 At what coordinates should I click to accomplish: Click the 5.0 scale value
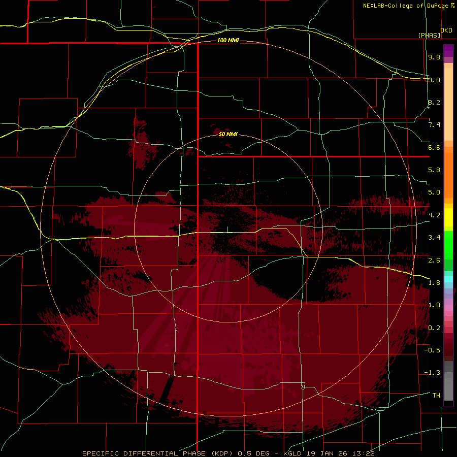434,192
